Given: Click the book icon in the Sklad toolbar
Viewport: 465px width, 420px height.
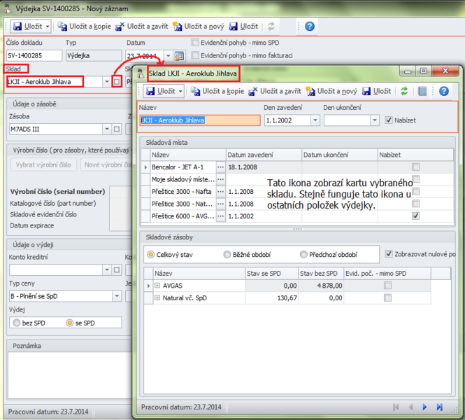Looking at the screenshot, I should pyautogui.click(x=422, y=91).
